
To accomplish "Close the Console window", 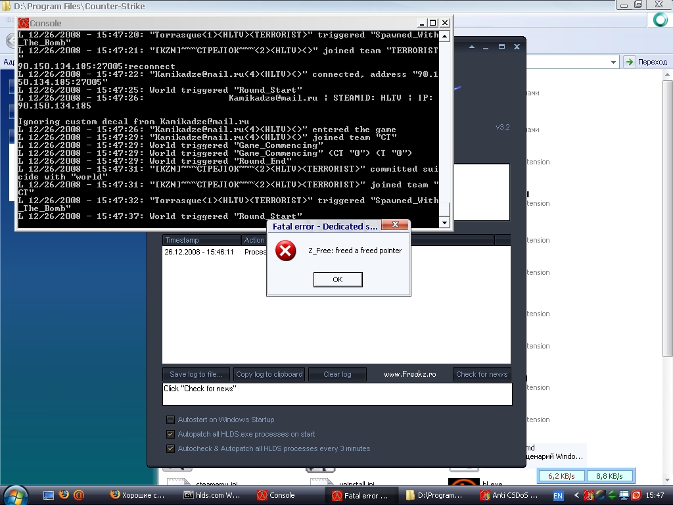I will [x=445, y=23].
